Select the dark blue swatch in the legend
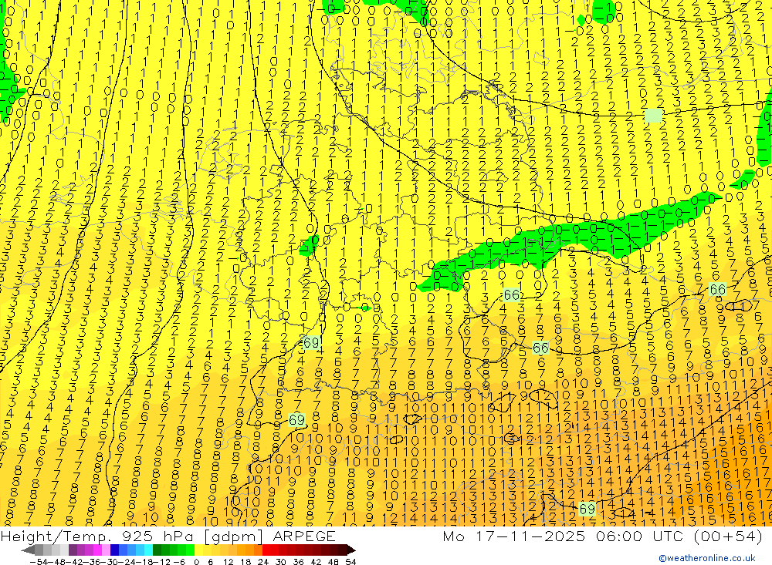772x565 pixels. pyautogui.click(x=114, y=550)
